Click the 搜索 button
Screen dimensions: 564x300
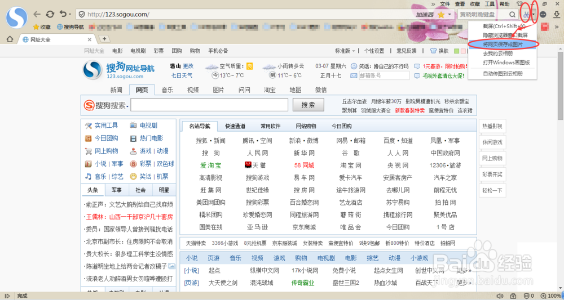click(309, 105)
